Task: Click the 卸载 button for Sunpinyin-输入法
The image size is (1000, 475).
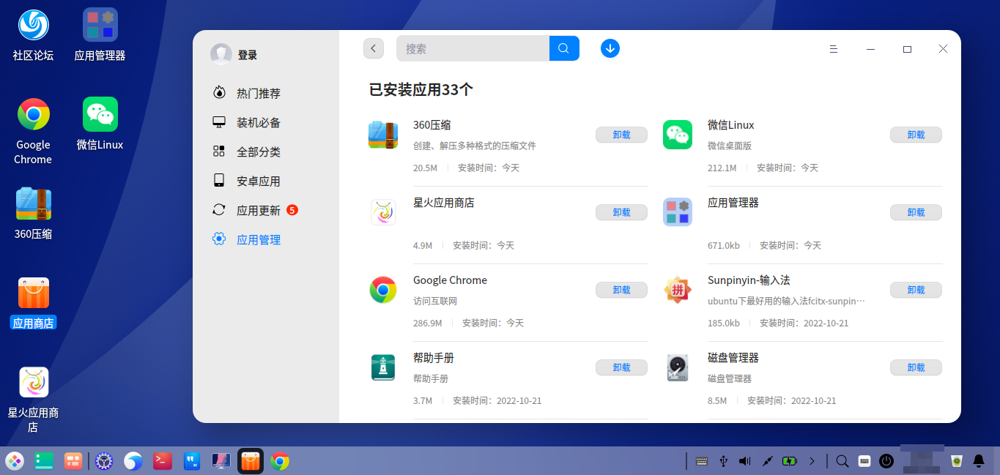Action: tap(915, 290)
